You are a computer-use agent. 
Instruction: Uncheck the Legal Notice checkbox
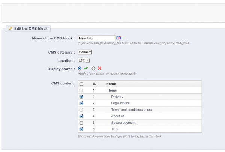(81, 103)
